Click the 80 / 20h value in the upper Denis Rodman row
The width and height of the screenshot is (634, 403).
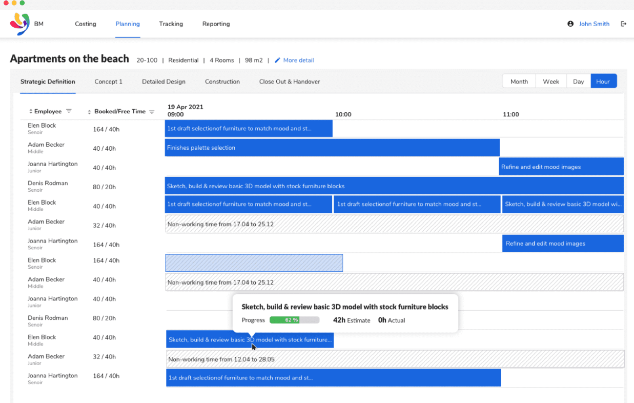(x=104, y=187)
